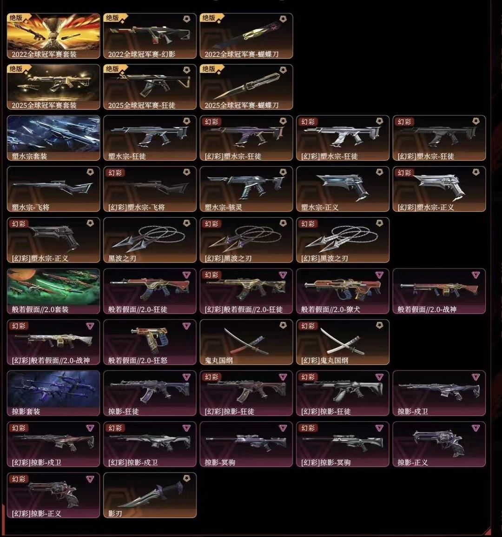
Task: Open the 掠影套装 bundle card
Action: pyautogui.click(x=53, y=393)
